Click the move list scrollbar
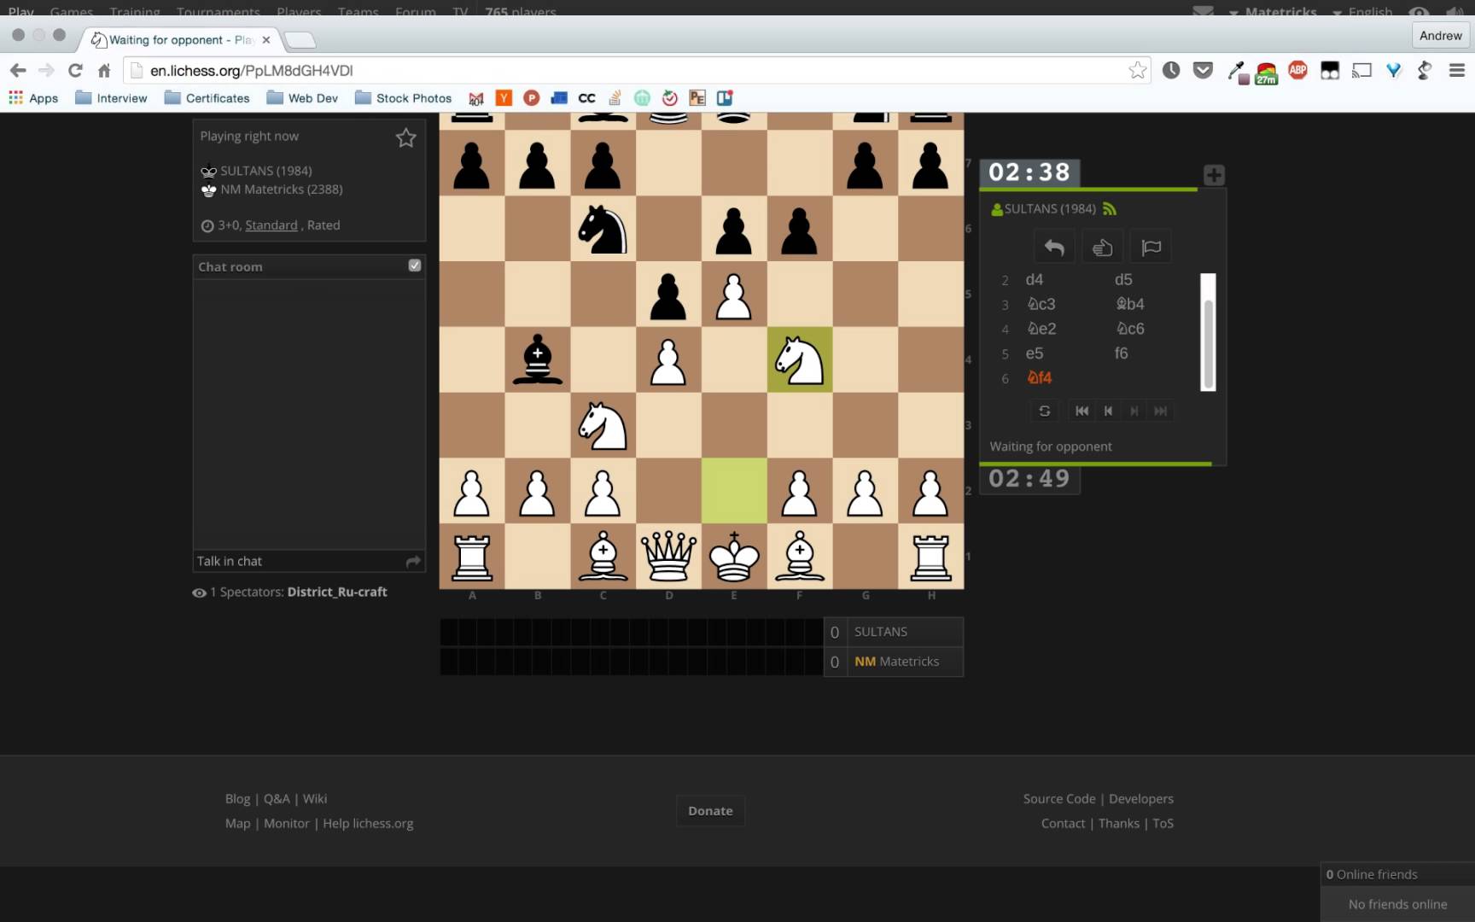The image size is (1475, 922). pyautogui.click(x=1207, y=332)
